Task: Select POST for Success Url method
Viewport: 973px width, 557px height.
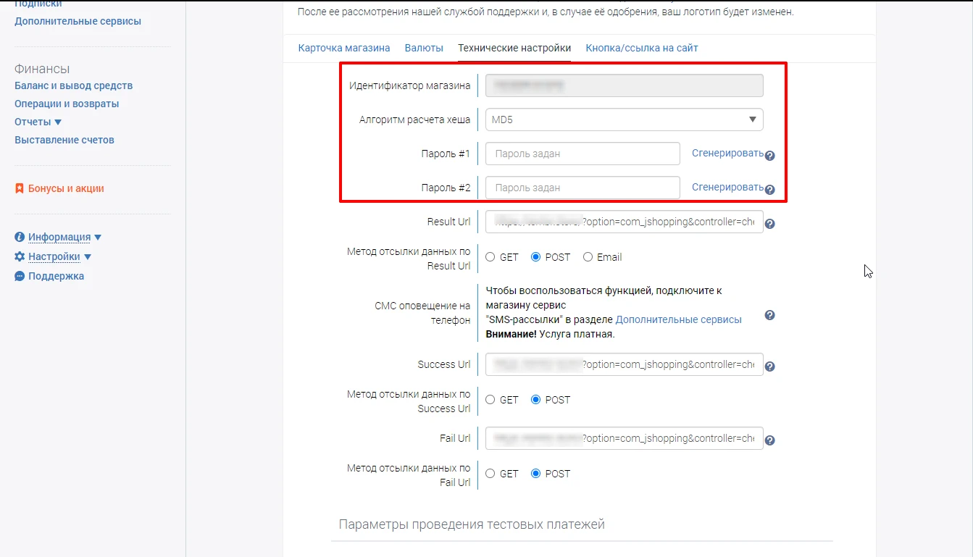Action: [536, 400]
